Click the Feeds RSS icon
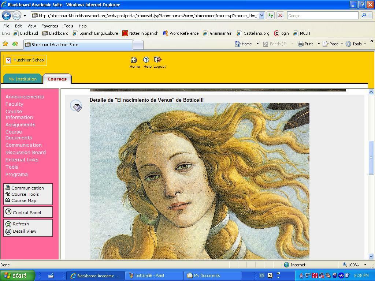This screenshot has height=281, width=375. click(x=266, y=44)
